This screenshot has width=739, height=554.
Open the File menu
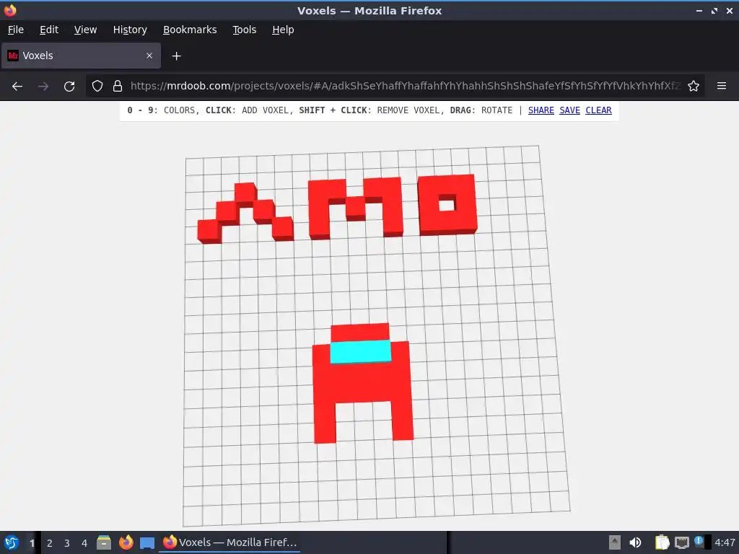pyautogui.click(x=16, y=30)
